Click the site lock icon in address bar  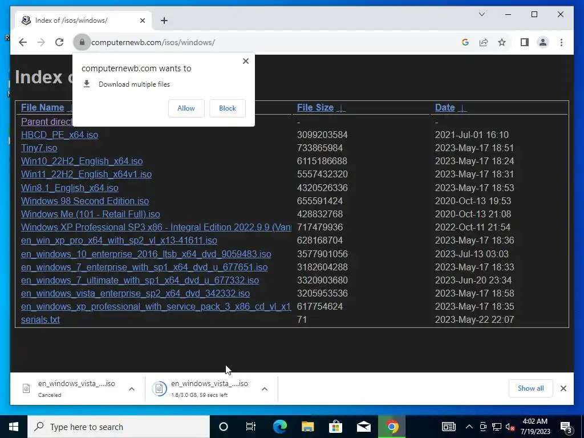point(82,42)
